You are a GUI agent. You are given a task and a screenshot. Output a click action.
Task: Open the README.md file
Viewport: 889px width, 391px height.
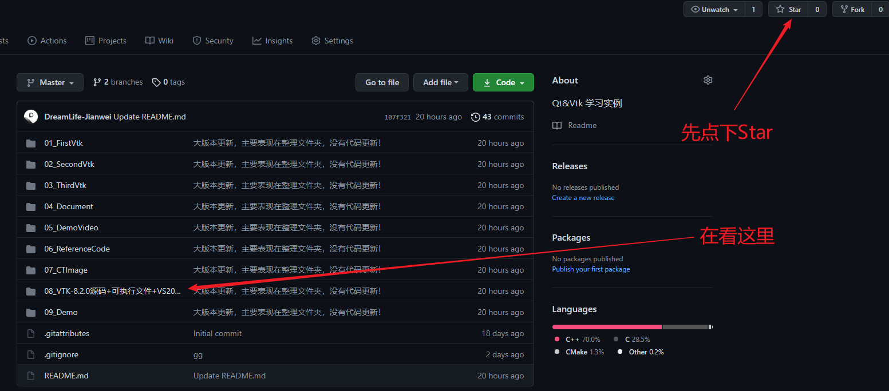pos(66,376)
